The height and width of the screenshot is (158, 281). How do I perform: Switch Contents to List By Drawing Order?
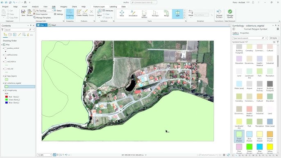click(x=5, y=35)
